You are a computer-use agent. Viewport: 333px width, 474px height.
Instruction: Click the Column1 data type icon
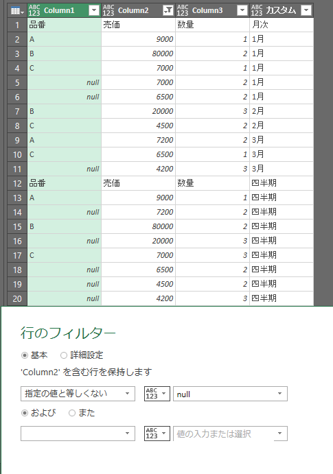[x=34, y=10]
